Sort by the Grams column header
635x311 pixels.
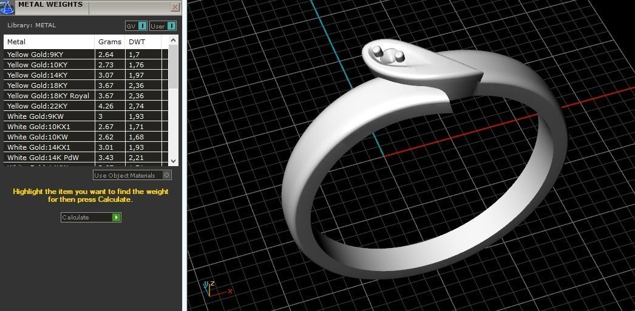tap(110, 42)
